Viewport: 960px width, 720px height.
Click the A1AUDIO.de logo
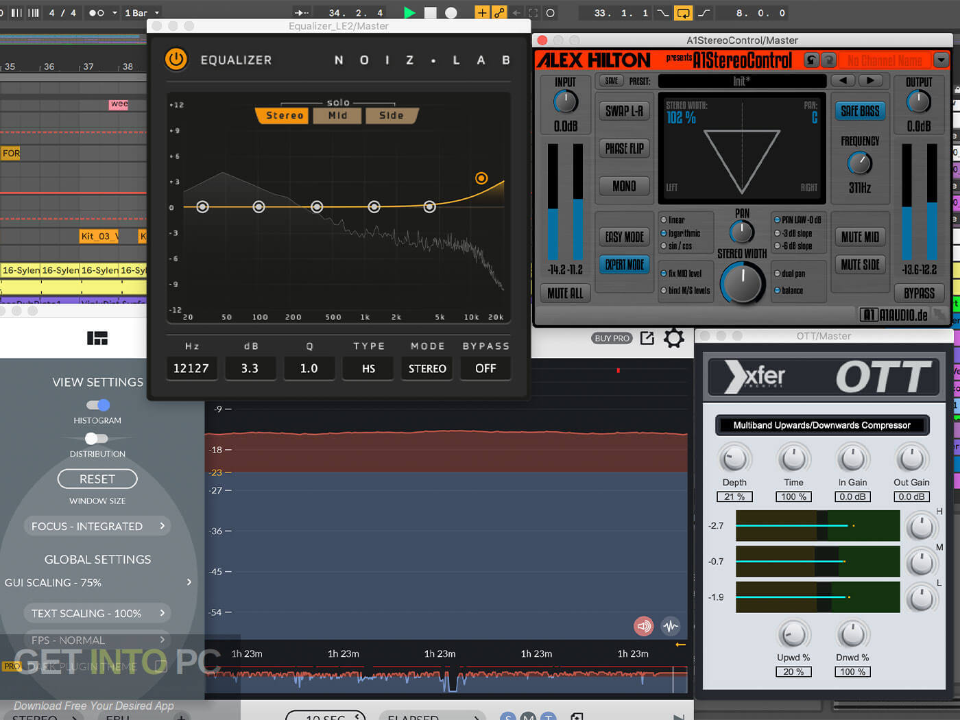pyautogui.click(x=895, y=315)
